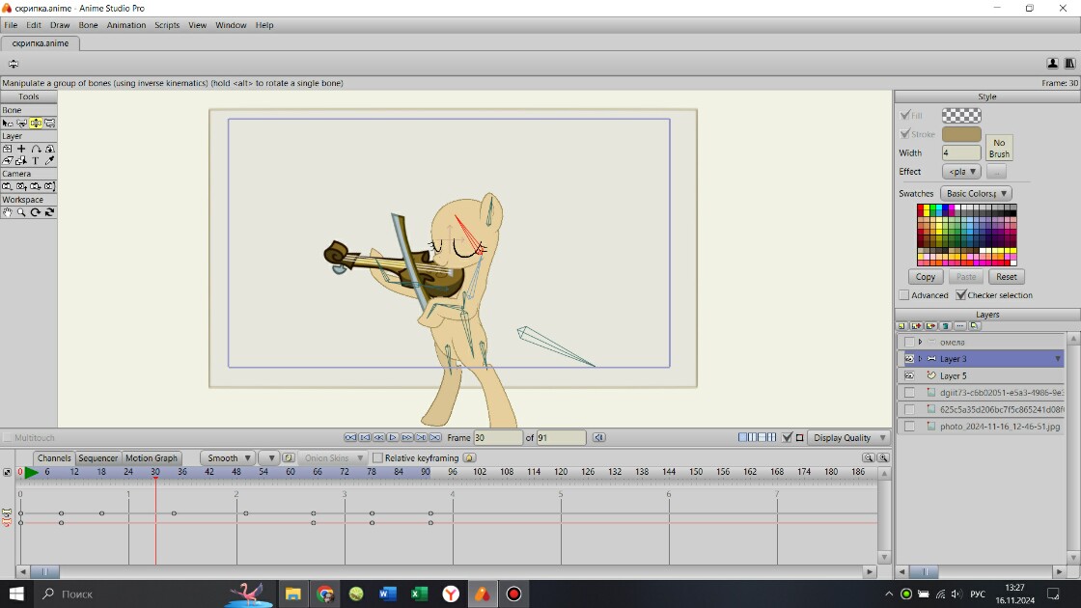Image resolution: width=1081 pixels, height=608 pixels.
Task: Toggle the Stroke checkbox
Action: 905,134
